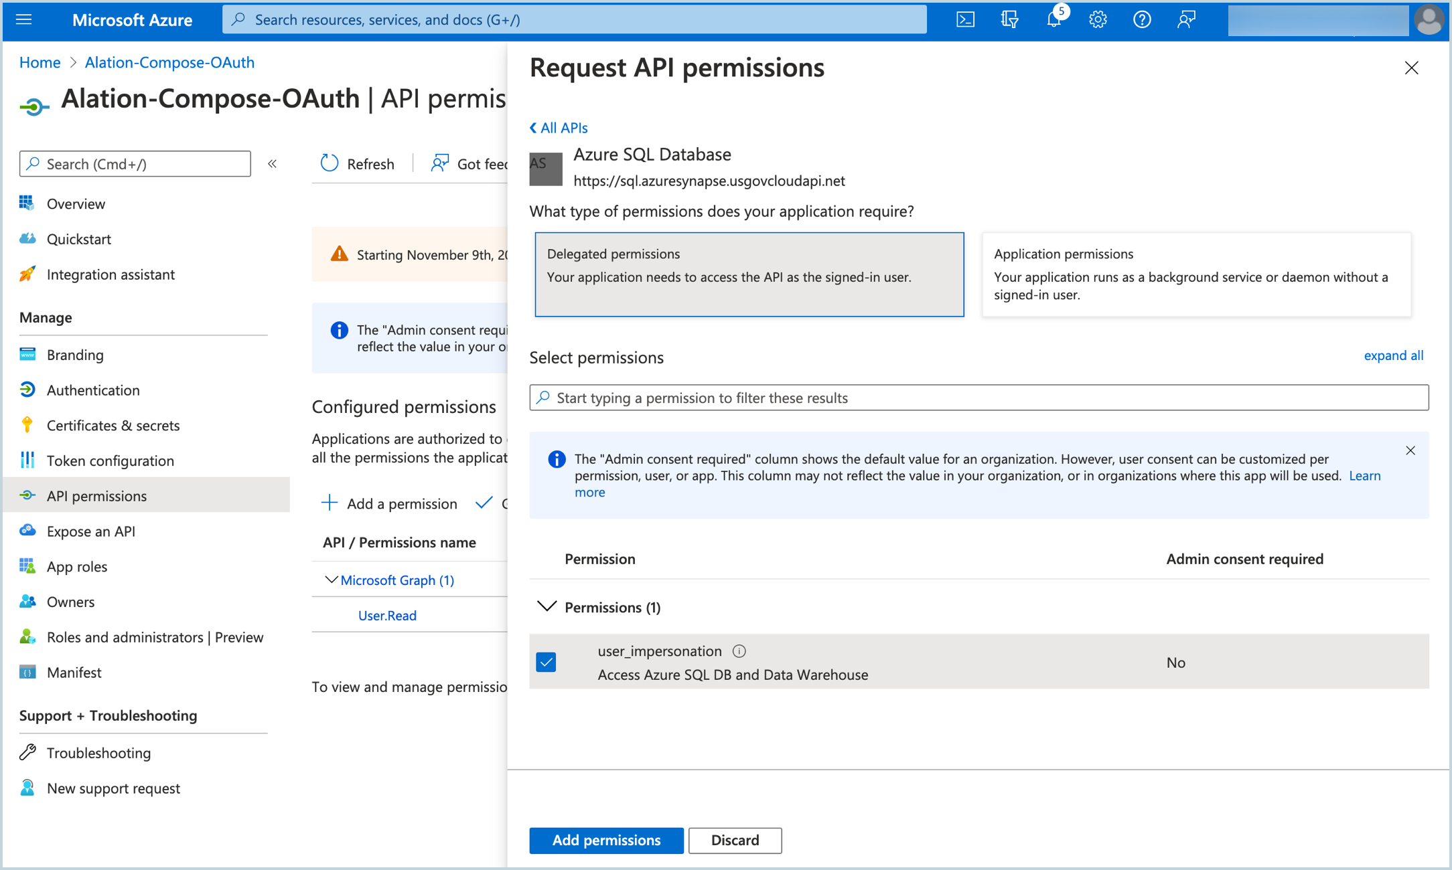
Task: Open the User.Read permission link
Action: [x=387, y=615]
